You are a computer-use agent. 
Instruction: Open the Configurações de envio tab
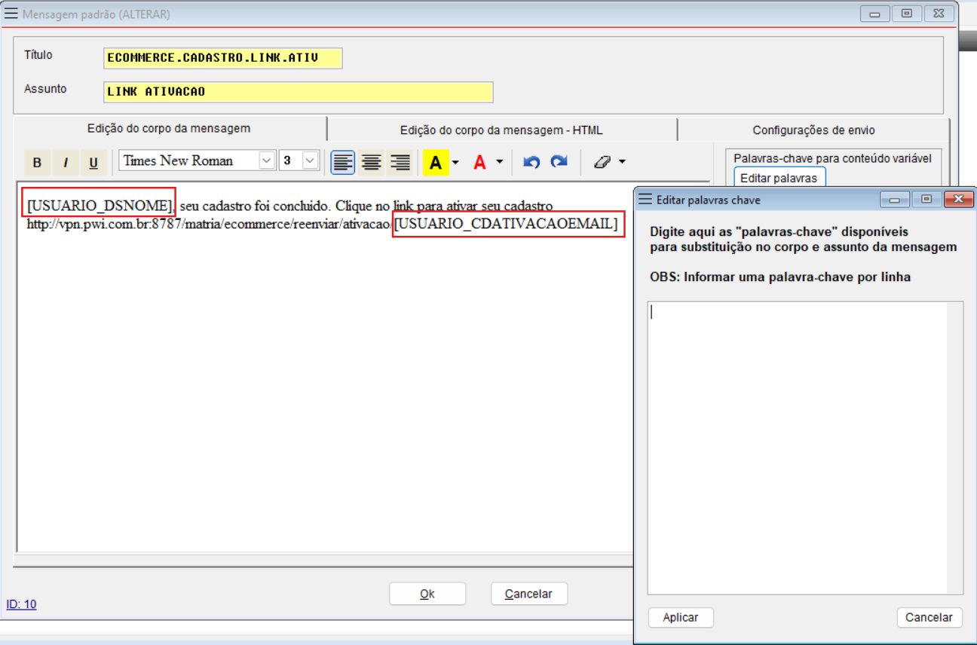pos(813,130)
